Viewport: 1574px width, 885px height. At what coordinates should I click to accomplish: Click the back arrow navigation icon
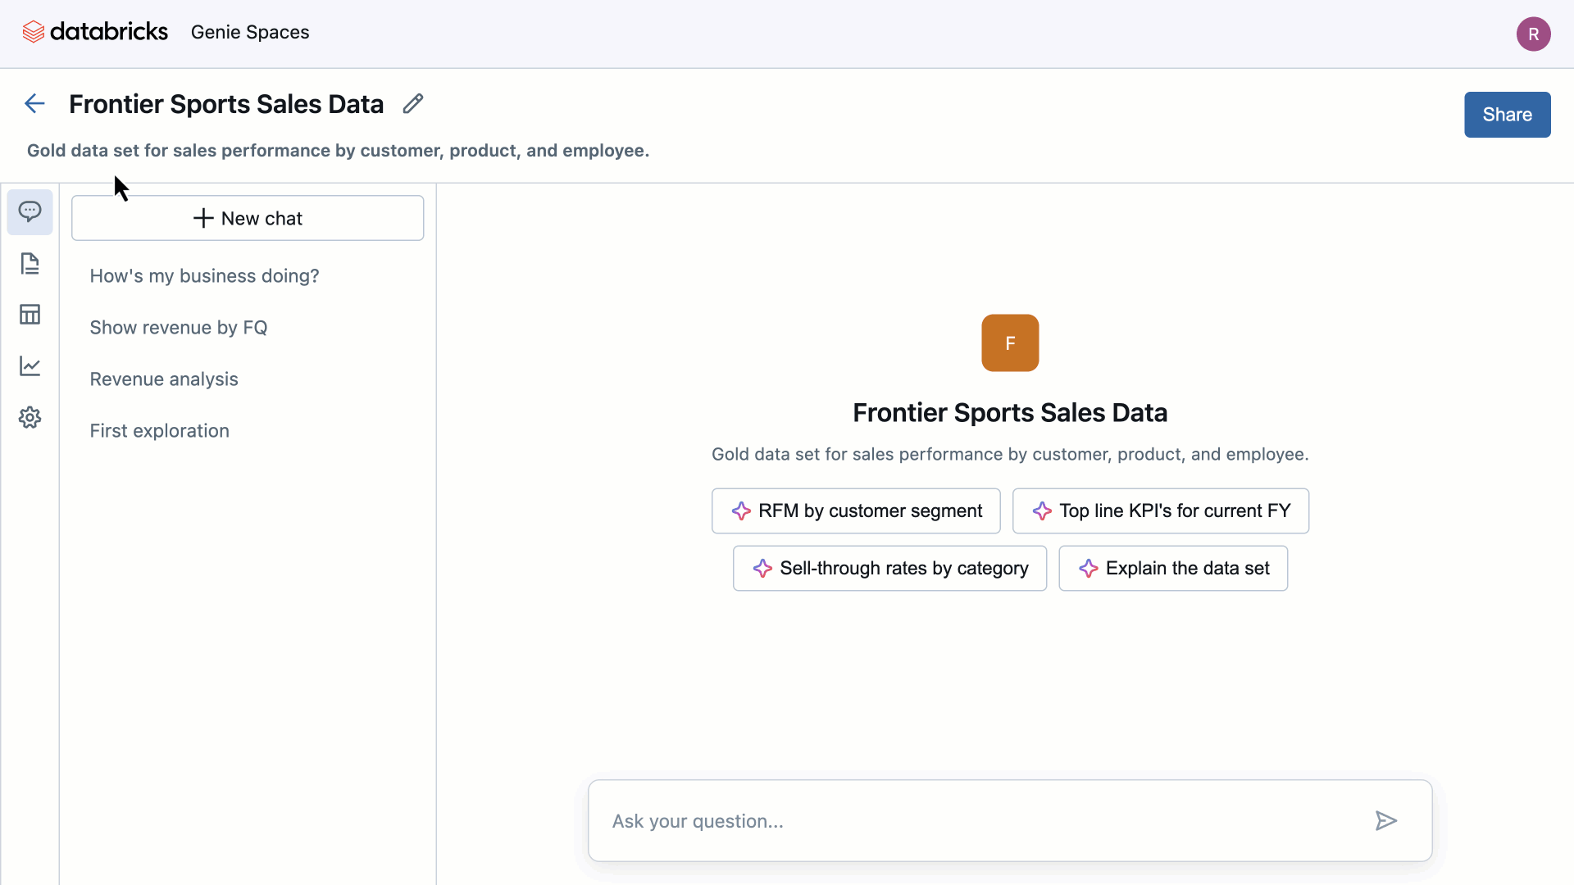[x=33, y=102]
